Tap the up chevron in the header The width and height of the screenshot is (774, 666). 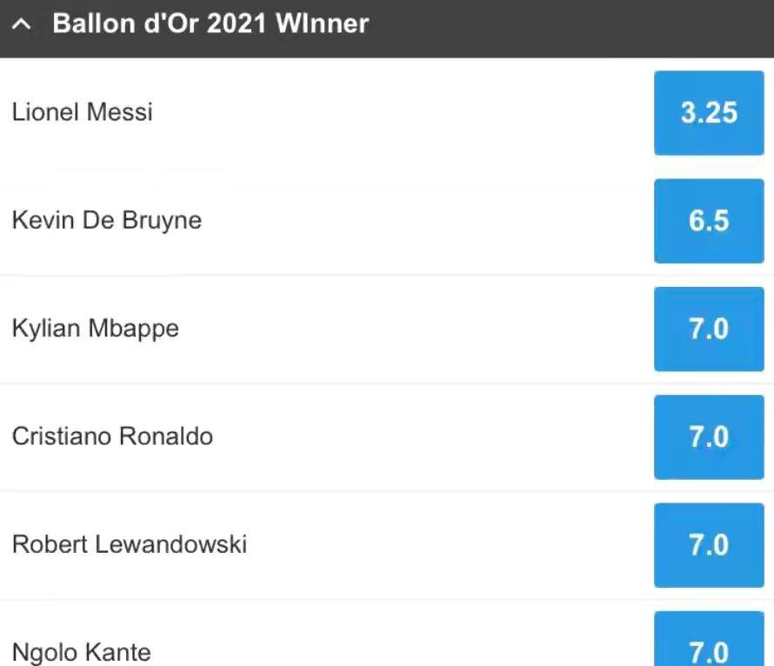coord(22,24)
